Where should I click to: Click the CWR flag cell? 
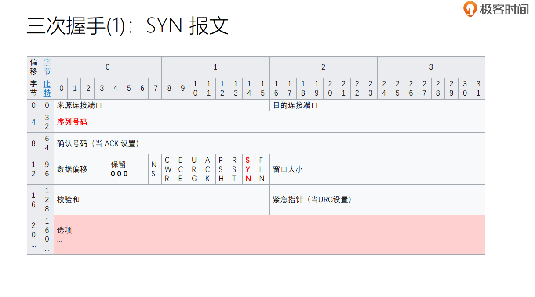pyautogui.click(x=167, y=169)
